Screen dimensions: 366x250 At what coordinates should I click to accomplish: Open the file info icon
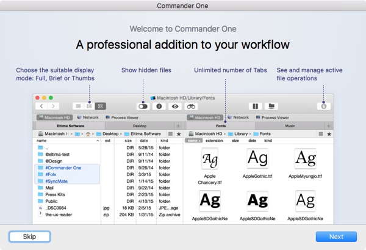pyautogui.click(x=159, y=106)
